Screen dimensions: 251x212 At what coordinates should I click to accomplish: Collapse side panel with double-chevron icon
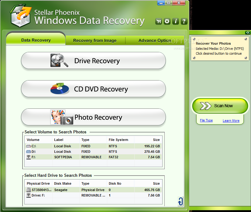(x=248, y=32)
